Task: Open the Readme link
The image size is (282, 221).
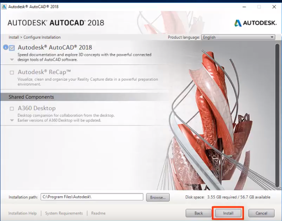Action: tap(98, 213)
